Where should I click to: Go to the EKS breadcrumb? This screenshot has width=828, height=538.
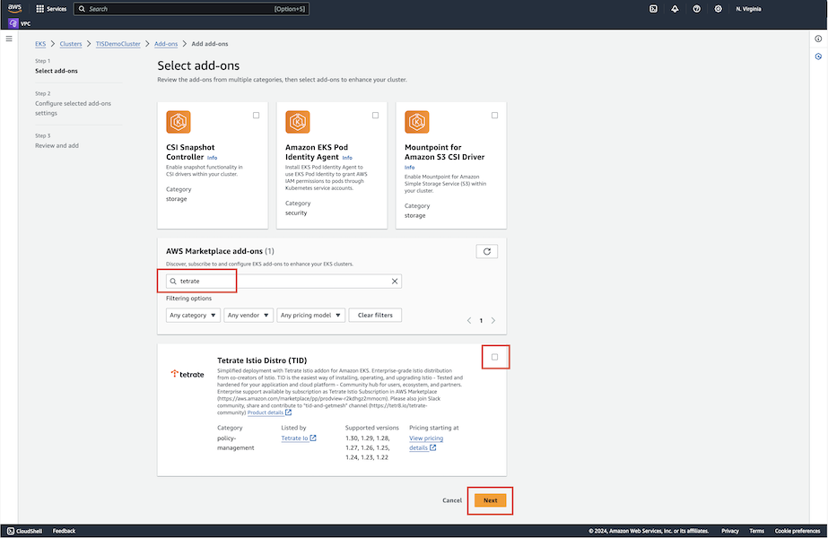[x=40, y=44]
